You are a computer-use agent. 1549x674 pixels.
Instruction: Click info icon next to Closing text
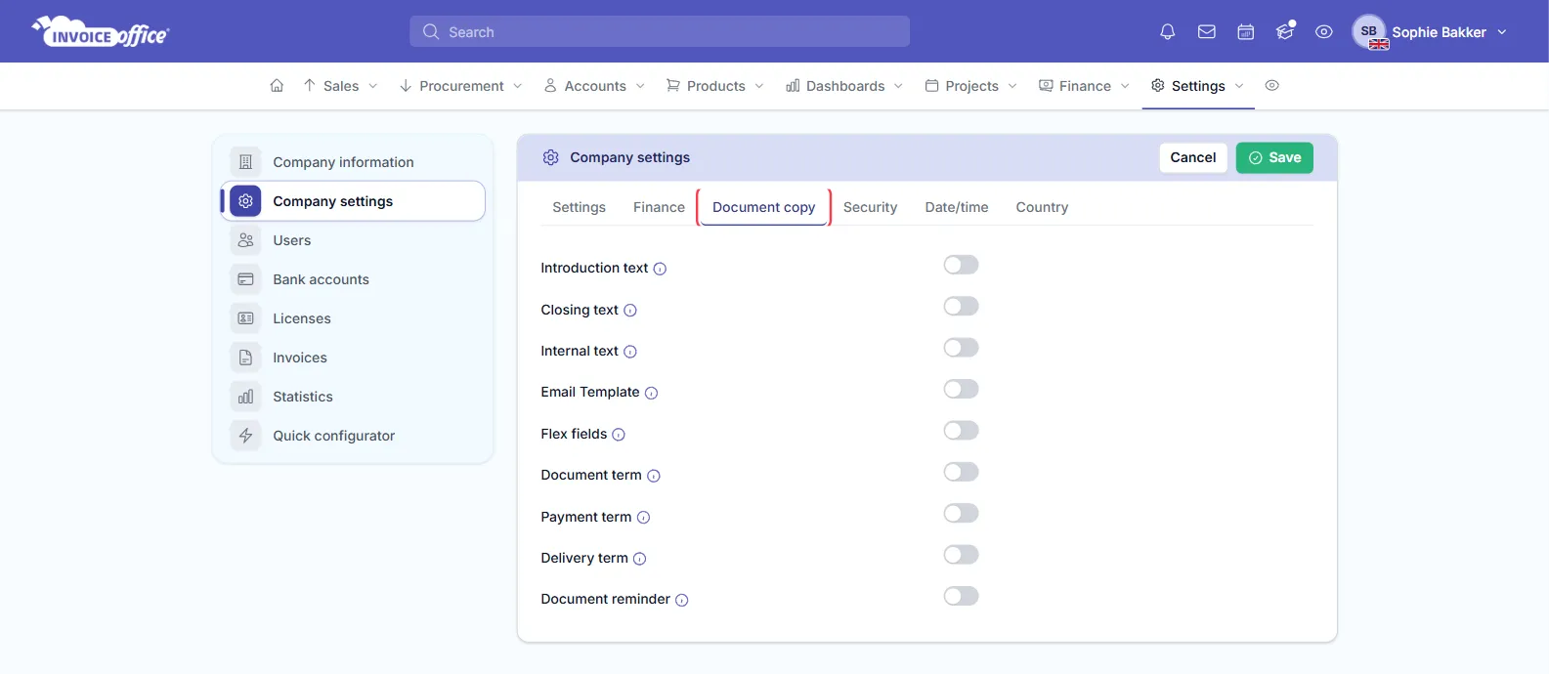coord(630,311)
